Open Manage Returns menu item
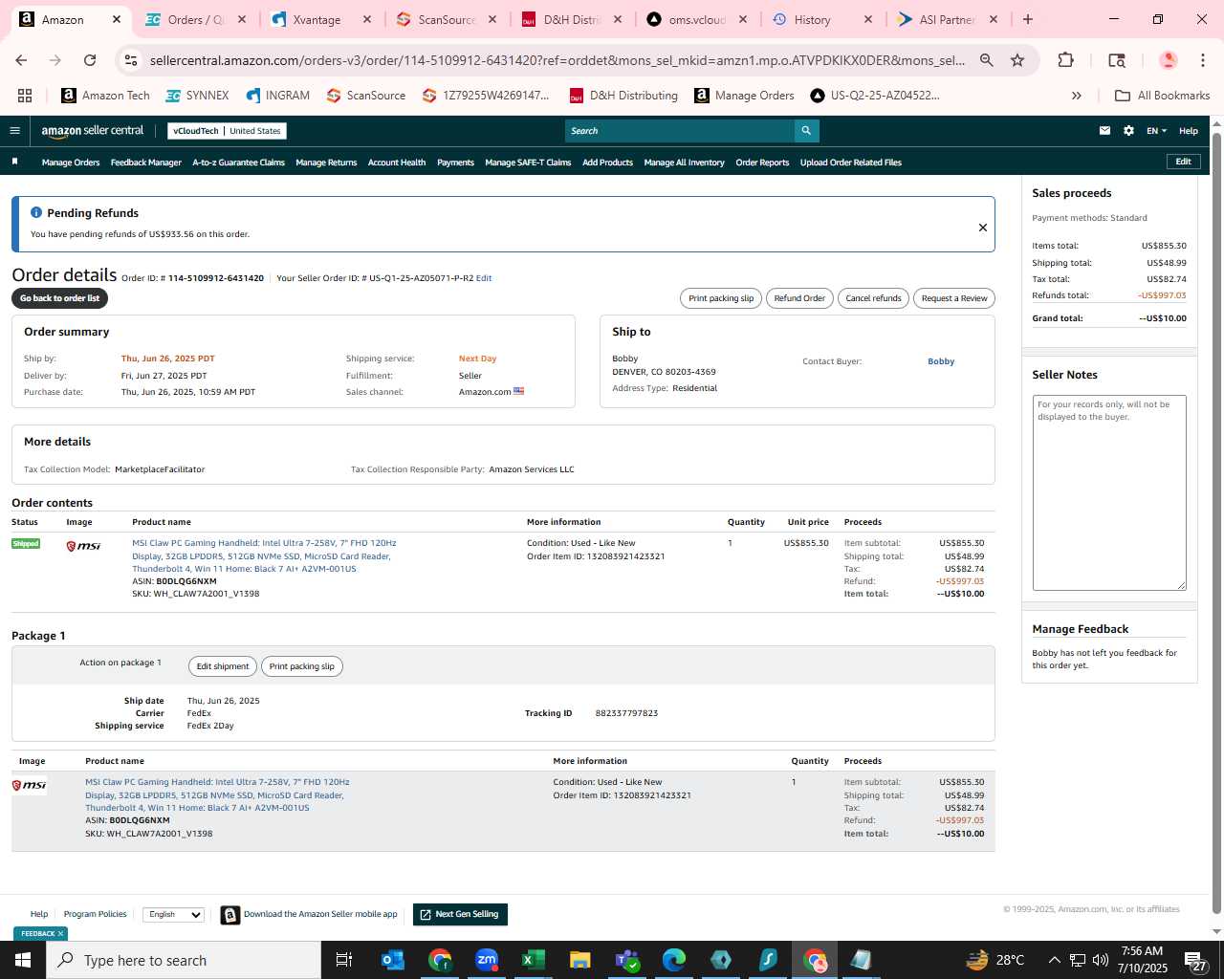 coord(326,163)
